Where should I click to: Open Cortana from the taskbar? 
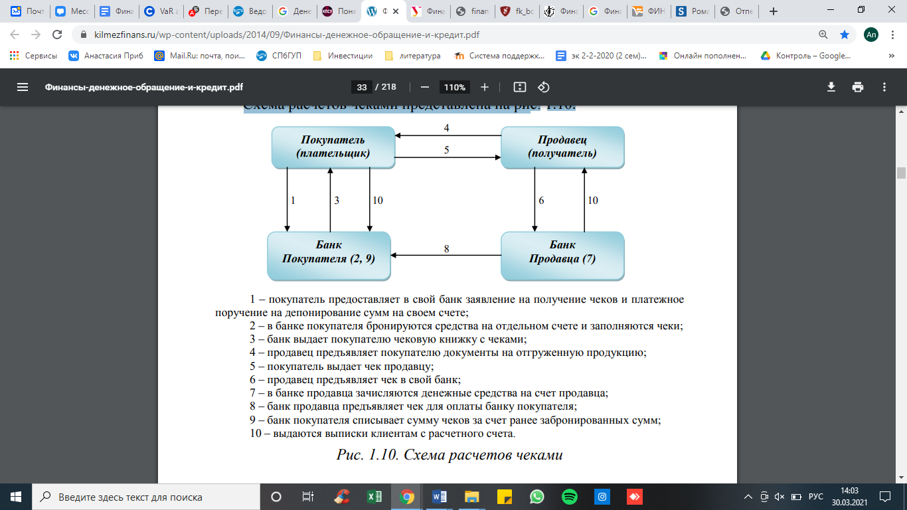[276, 497]
